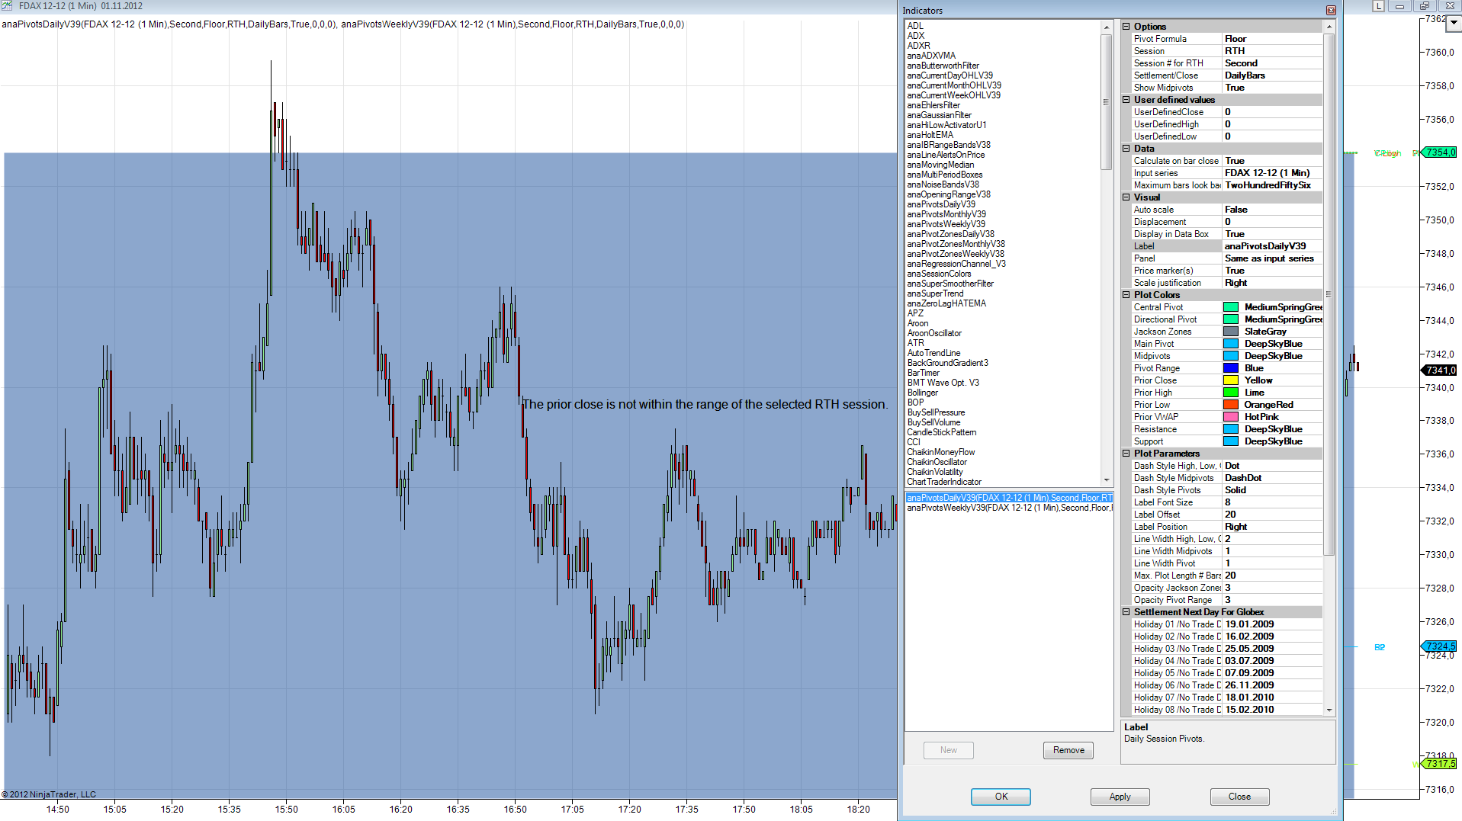Screen dimensions: 1462x821
Task: Click the 7341,0 current price marker
Action: [x=1440, y=370]
